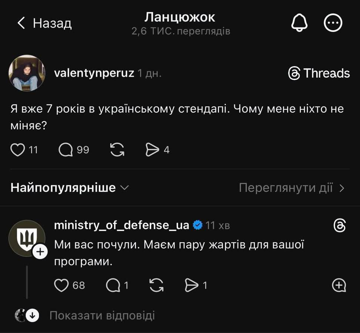
Task: Click the circled plus icon on ministry reply
Action: click(x=339, y=285)
